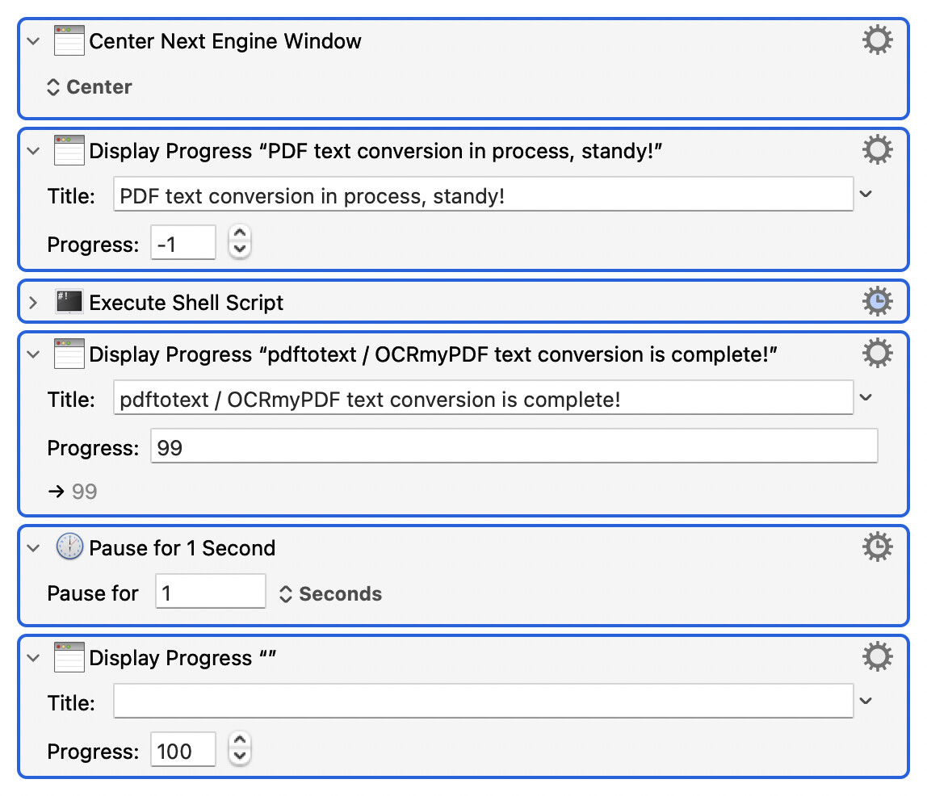Expand the Execute Shell Script action

pos(33,303)
